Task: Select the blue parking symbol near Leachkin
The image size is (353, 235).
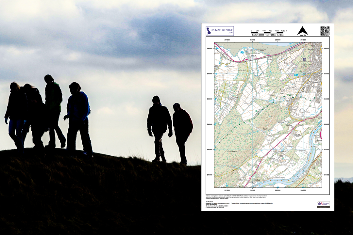Action: point(295,74)
